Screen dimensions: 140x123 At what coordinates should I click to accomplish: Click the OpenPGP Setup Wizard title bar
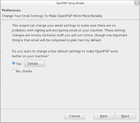[70, 3]
